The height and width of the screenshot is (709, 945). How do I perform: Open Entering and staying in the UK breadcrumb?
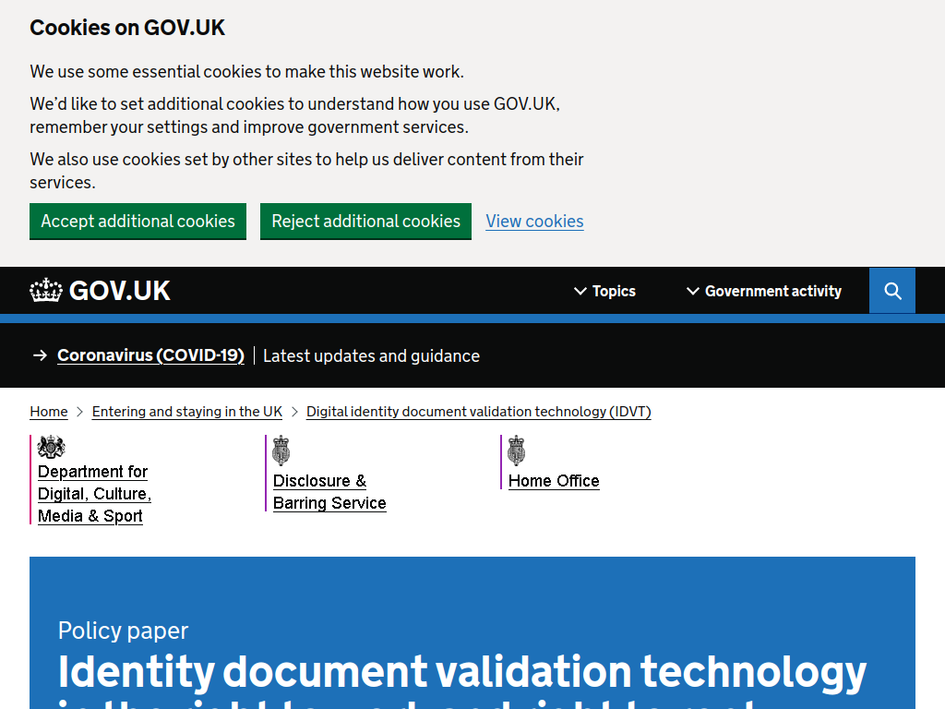[186, 412]
